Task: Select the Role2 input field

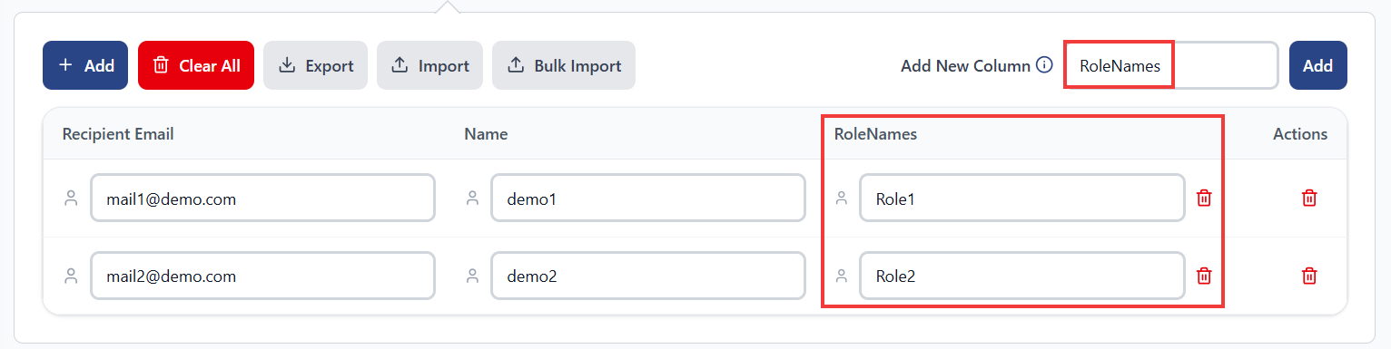Action: point(1022,276)
